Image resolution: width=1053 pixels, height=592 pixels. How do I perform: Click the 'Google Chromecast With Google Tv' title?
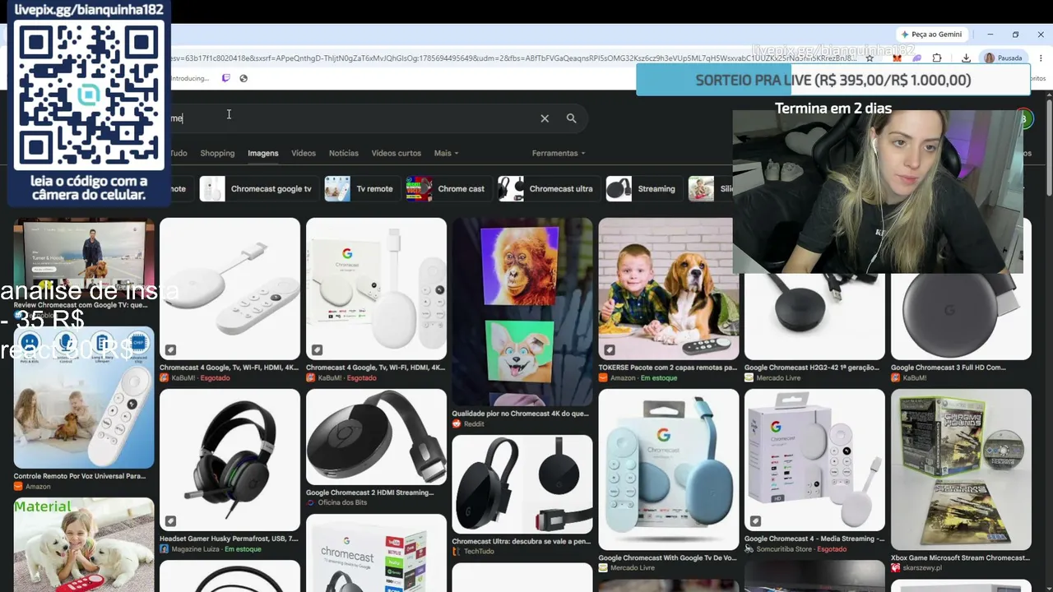pos(667,558)
